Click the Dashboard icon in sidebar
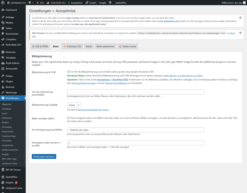Image resolution: width=247 pixels, height=193 pixels. [3, 10]
